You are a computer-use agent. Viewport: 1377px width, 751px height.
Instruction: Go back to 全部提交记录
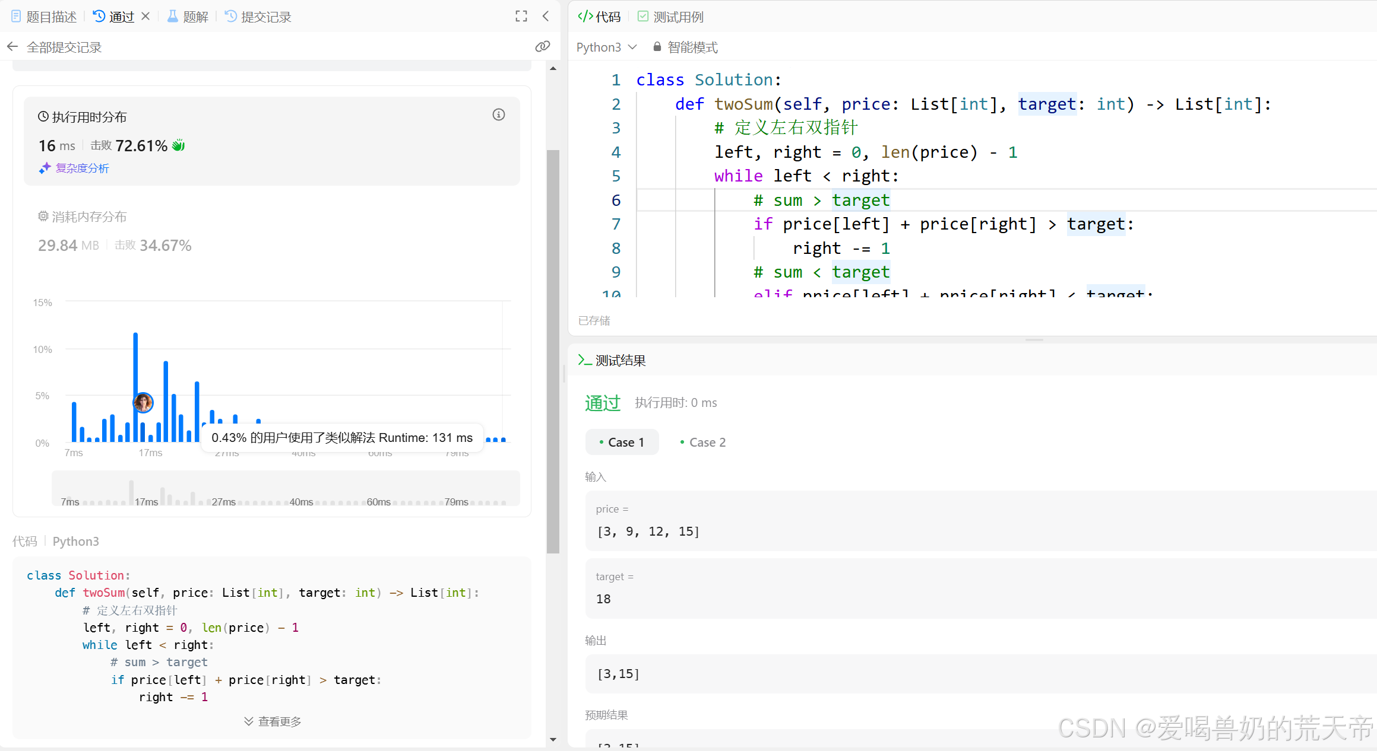[x=55, y=47]
